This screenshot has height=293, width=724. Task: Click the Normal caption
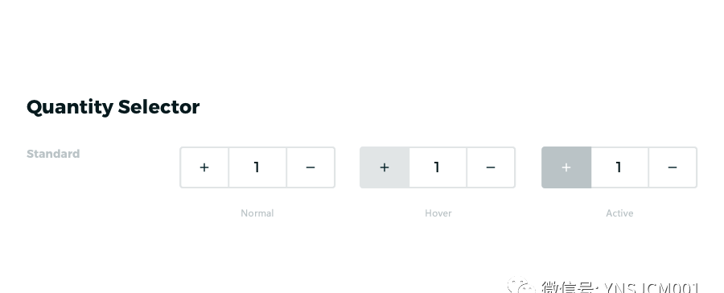coord(257,213)
